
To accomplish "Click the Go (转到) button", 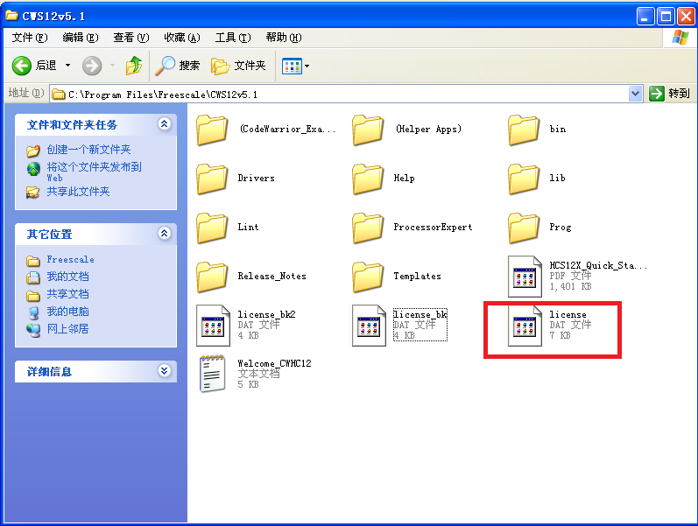I will pos(669,94).
